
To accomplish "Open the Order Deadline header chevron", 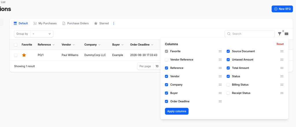I will click(x=152, y=45).
